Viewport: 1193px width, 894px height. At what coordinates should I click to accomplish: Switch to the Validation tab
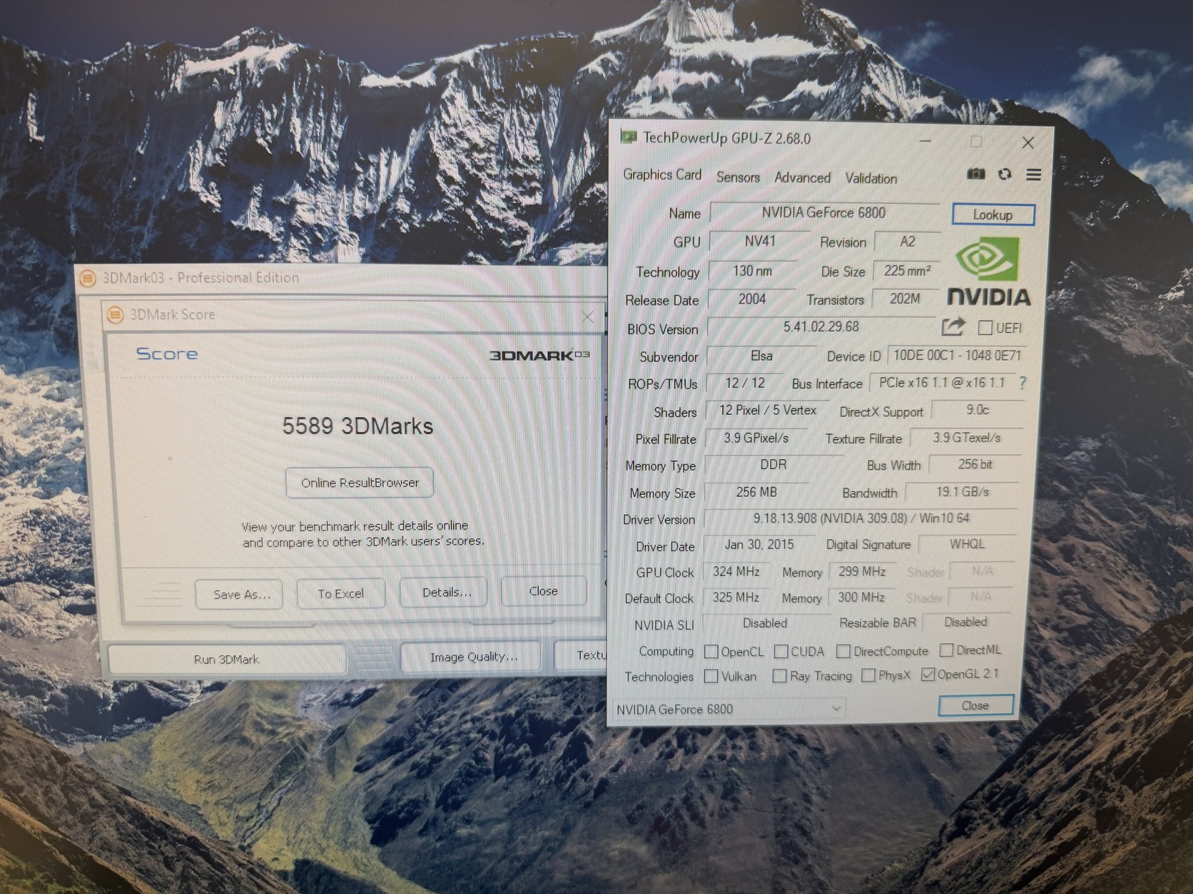(x=871, y=178)
